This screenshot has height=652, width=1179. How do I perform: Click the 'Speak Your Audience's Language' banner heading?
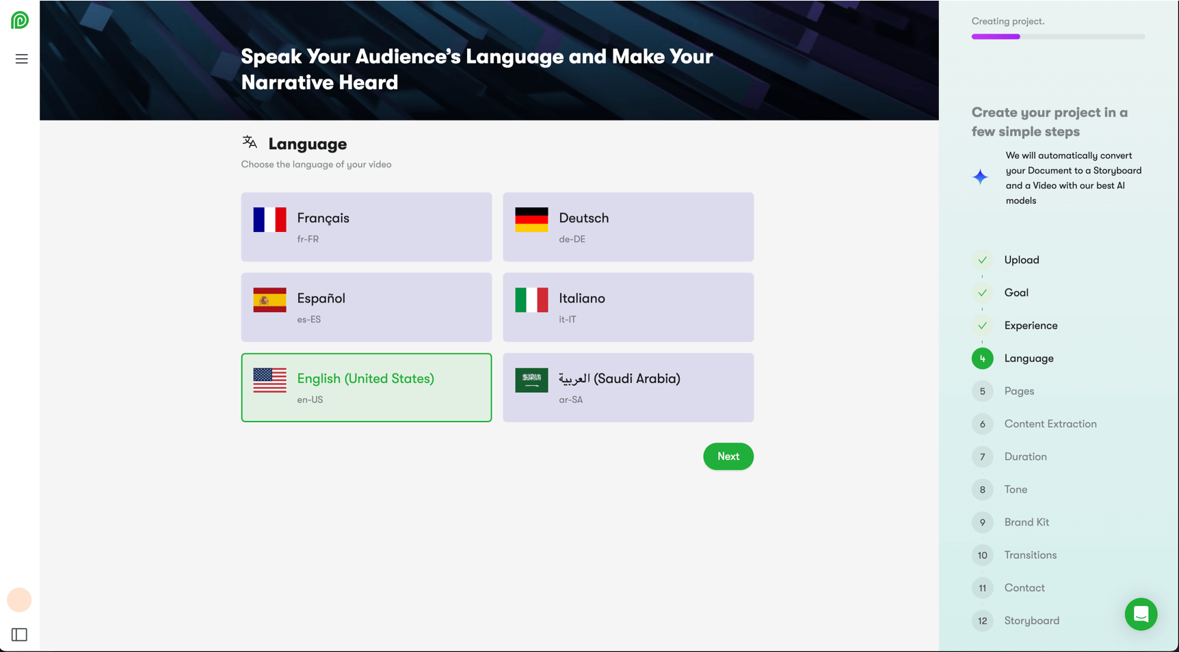pyautogui.click(x=477, y=69)
